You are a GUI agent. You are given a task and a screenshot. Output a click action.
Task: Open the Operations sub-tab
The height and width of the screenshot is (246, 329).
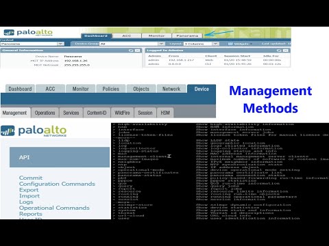click(x=45, y=113)
